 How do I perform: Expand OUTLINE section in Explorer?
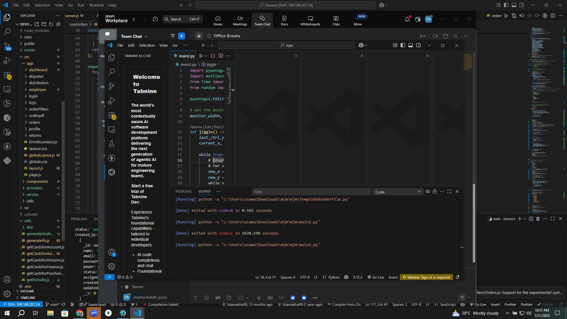pos(27,291)
